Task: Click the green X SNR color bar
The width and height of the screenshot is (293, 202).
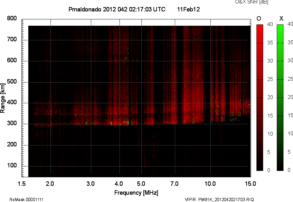Action: coord(280,97)
